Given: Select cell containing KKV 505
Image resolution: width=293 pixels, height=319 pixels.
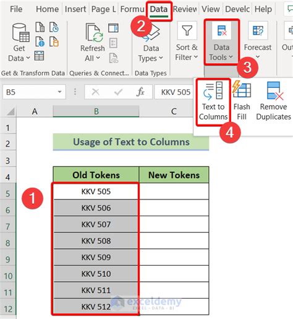Looking at the screenshot, I should click(x=96, y=191).
